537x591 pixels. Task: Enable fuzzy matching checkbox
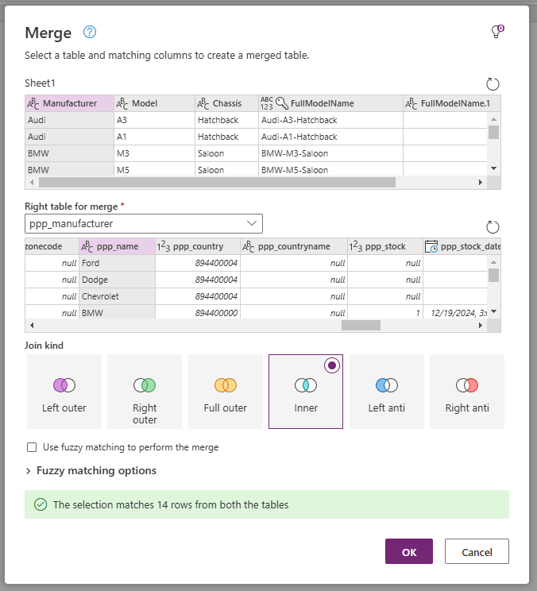pos(32,447)
